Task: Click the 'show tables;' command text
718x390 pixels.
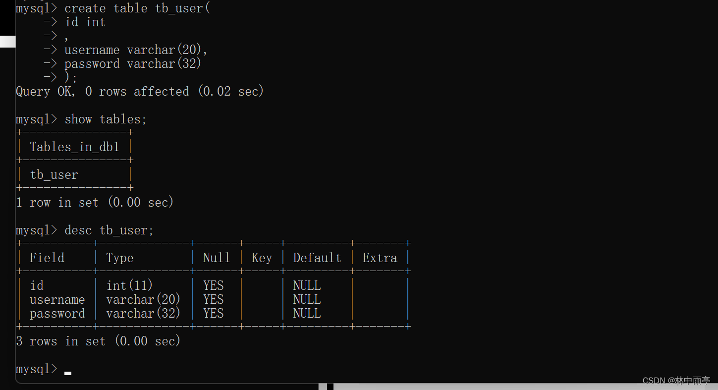Action: tap(106, 119)
